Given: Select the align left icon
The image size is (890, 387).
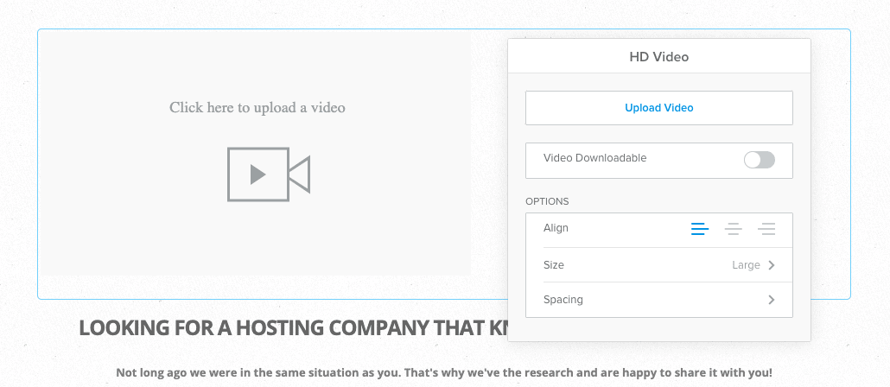Looking at the screenshot, I should pos(700,229).
